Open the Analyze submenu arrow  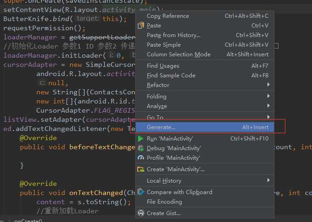tap(268, 106)
